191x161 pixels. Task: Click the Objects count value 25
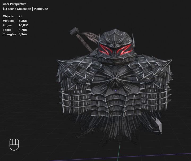[x=20, y=16]
